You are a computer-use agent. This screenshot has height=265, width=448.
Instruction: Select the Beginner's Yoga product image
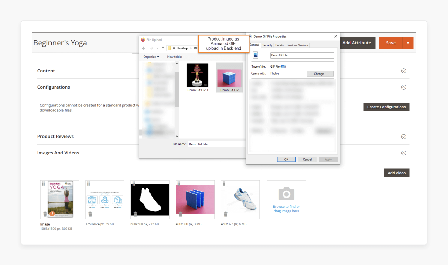[60, 199]
